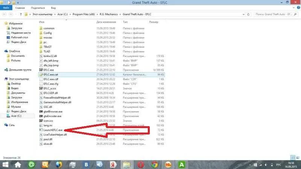Open Google Chrome from the taskbar
Viewport: 301px width, 169px height.
click(154, 164)
